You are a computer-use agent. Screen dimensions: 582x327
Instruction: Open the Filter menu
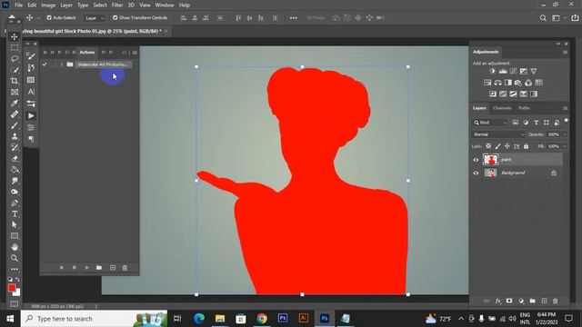[x=117, y=5]
